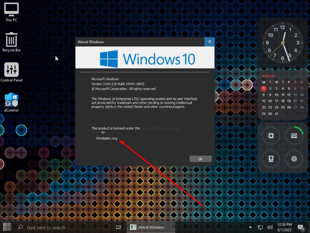Click the network globe gauge widget
The width and height of the screenshot is (310, 233).
294,159
